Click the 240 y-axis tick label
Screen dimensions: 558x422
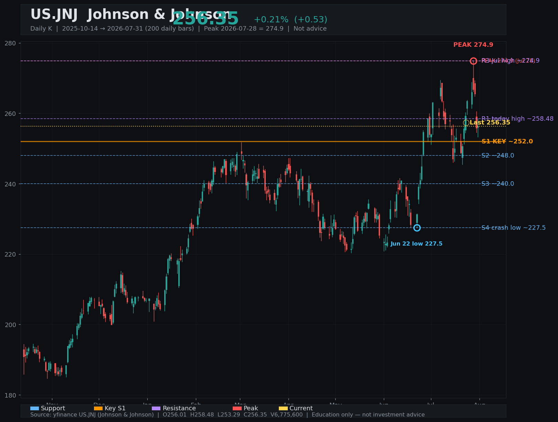(x=10, y=184)
